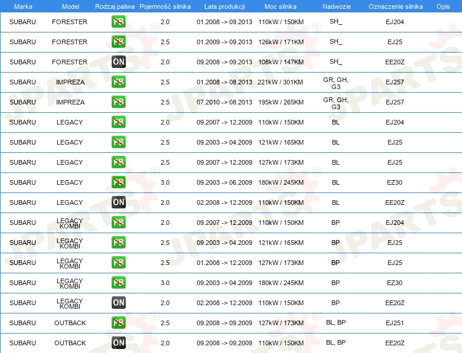Click petrol icon in Impreza 221kW row
The height and width of the screenshot is (353, 462).
(118, 82)
